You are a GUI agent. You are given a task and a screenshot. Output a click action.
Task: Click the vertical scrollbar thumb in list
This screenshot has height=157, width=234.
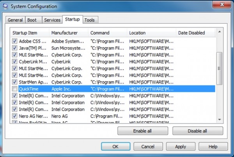tap(219, 68)
